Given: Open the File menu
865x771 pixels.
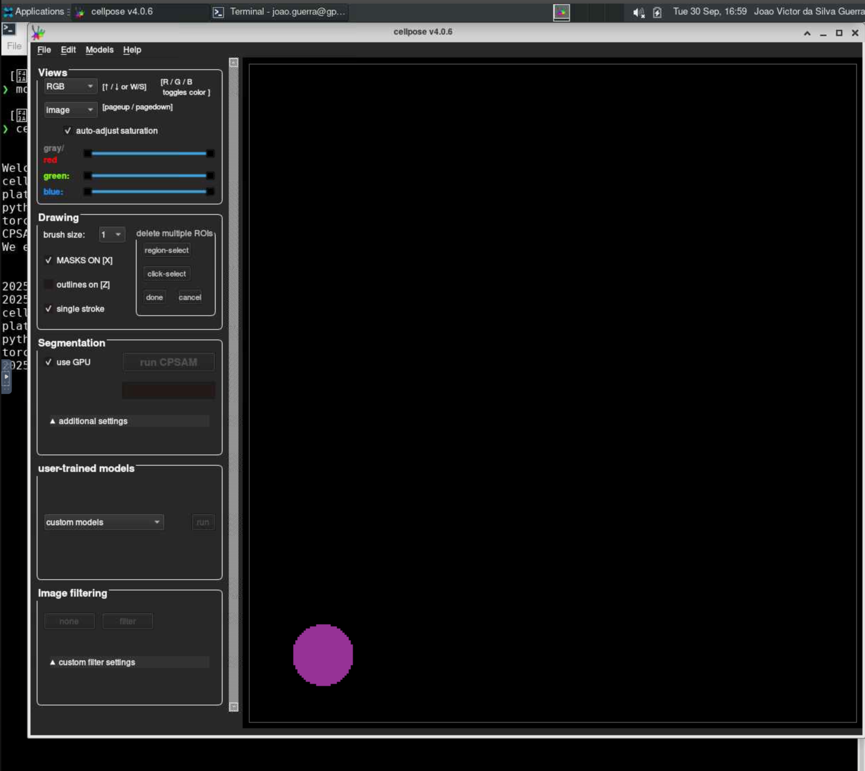Looking at the screenshot, I should tap(44, 50).
